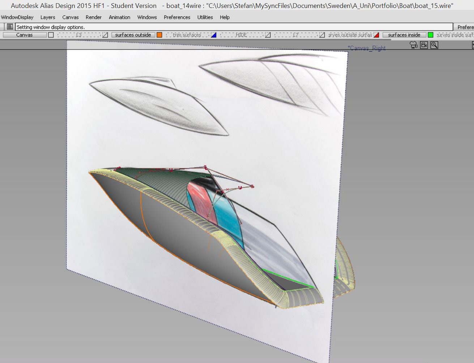Click the Canvas layer button
474x363 pixels.
25,35
